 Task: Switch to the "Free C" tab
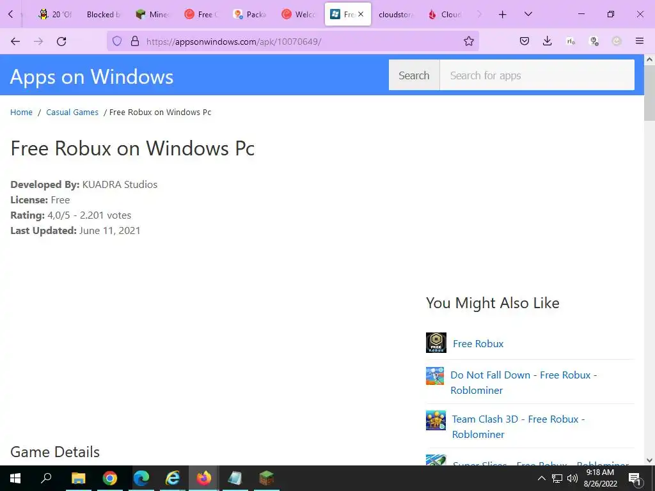pyautogui.click(x=201, y=15)
